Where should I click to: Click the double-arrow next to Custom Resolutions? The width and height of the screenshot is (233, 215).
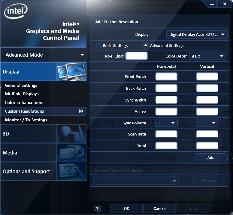coord(81,111)
